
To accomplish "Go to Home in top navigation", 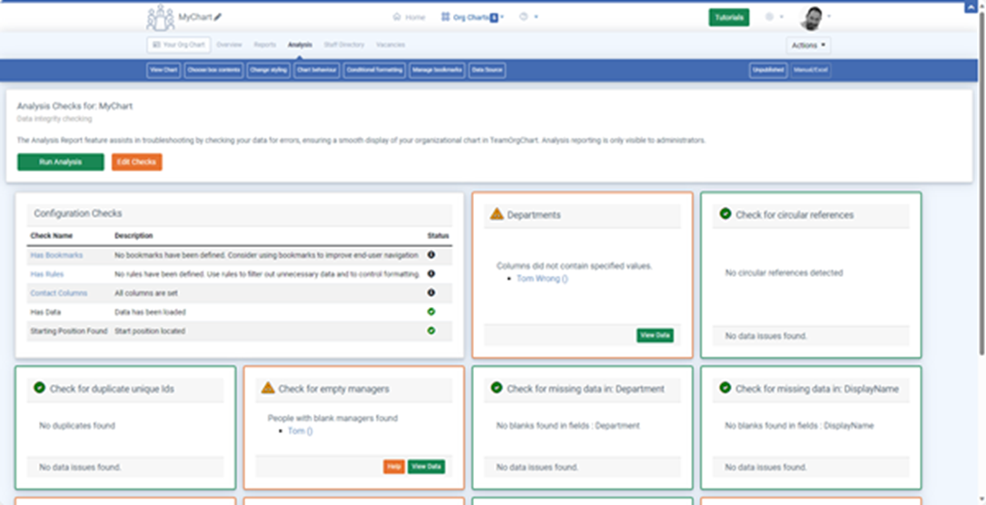I will tap(409, 17).
